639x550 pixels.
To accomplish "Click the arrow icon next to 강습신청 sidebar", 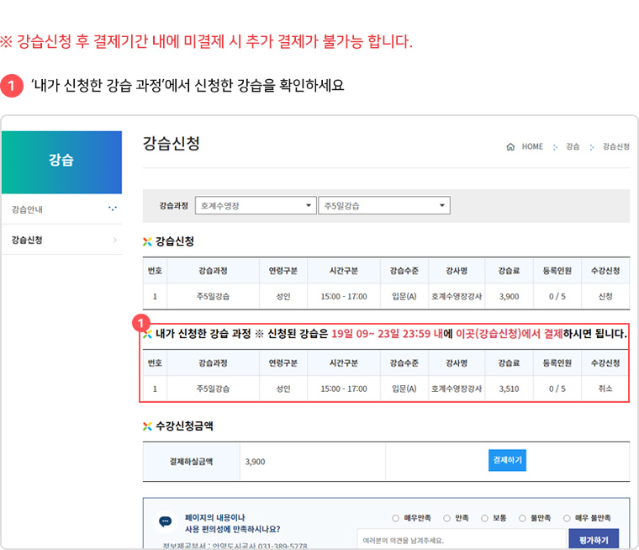I will click(114, 241).
